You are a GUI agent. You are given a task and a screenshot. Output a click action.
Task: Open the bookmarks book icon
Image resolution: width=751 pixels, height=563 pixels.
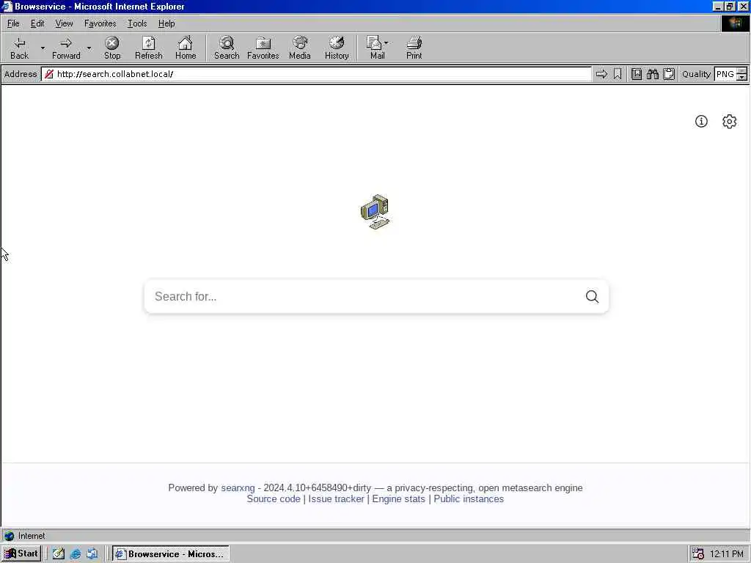coord(636,74)
